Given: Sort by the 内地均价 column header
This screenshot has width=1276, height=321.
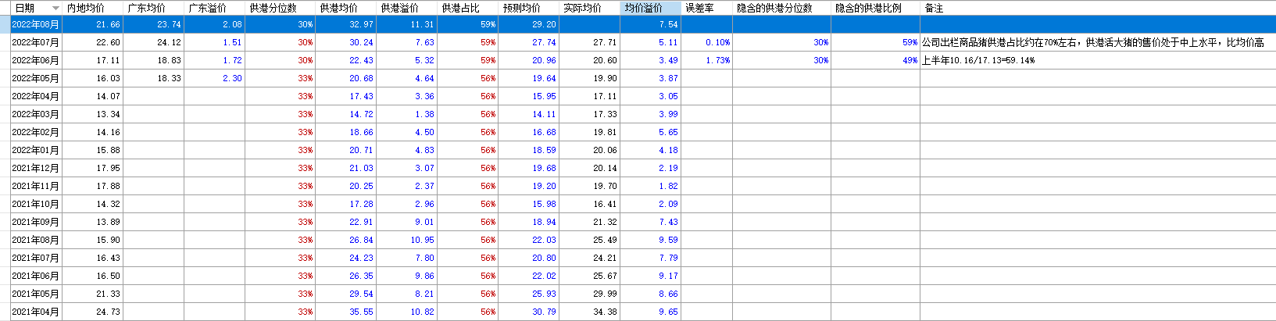Looking at the screenshot, I should point(93,8).
